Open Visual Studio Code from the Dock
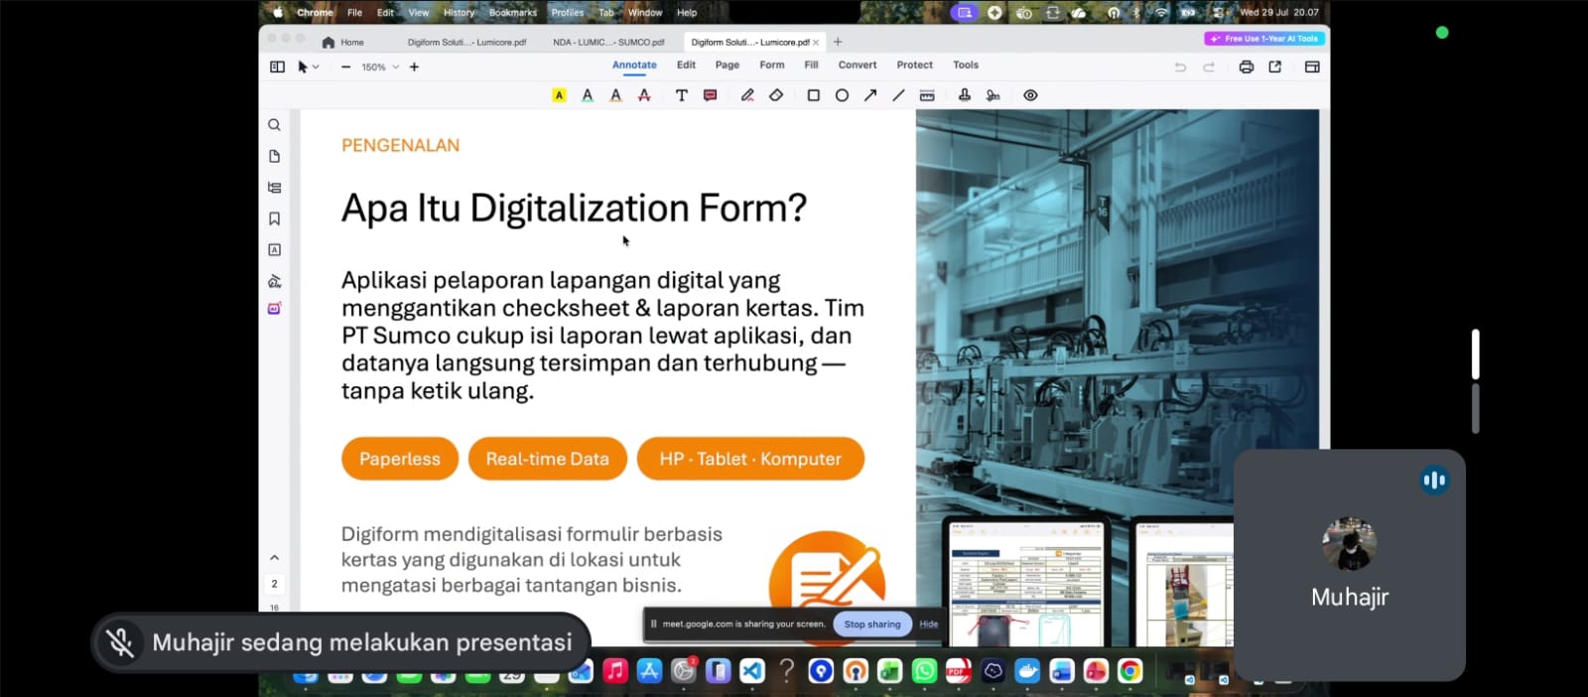Image resolution: width=1588 pixels, height=697 pixels. click(752, 671)
